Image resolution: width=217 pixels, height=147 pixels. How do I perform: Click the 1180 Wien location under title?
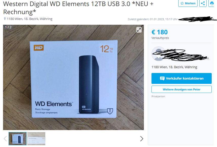tap(30, 19)
